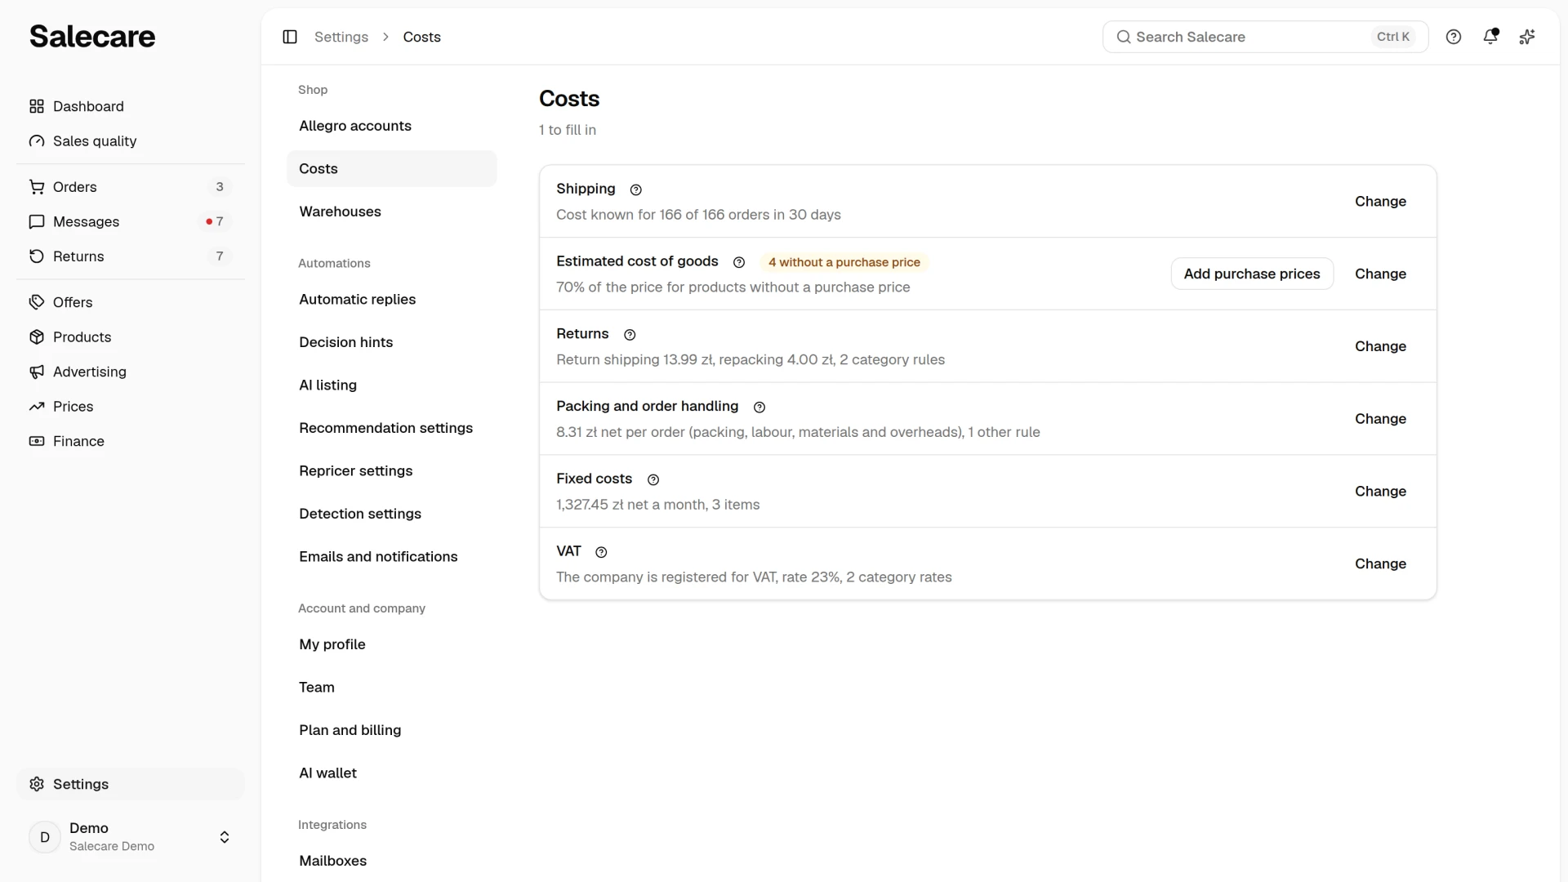1568x882 pixels.
Task: Select Warehouses in settings menu
Action: (391, 212)
